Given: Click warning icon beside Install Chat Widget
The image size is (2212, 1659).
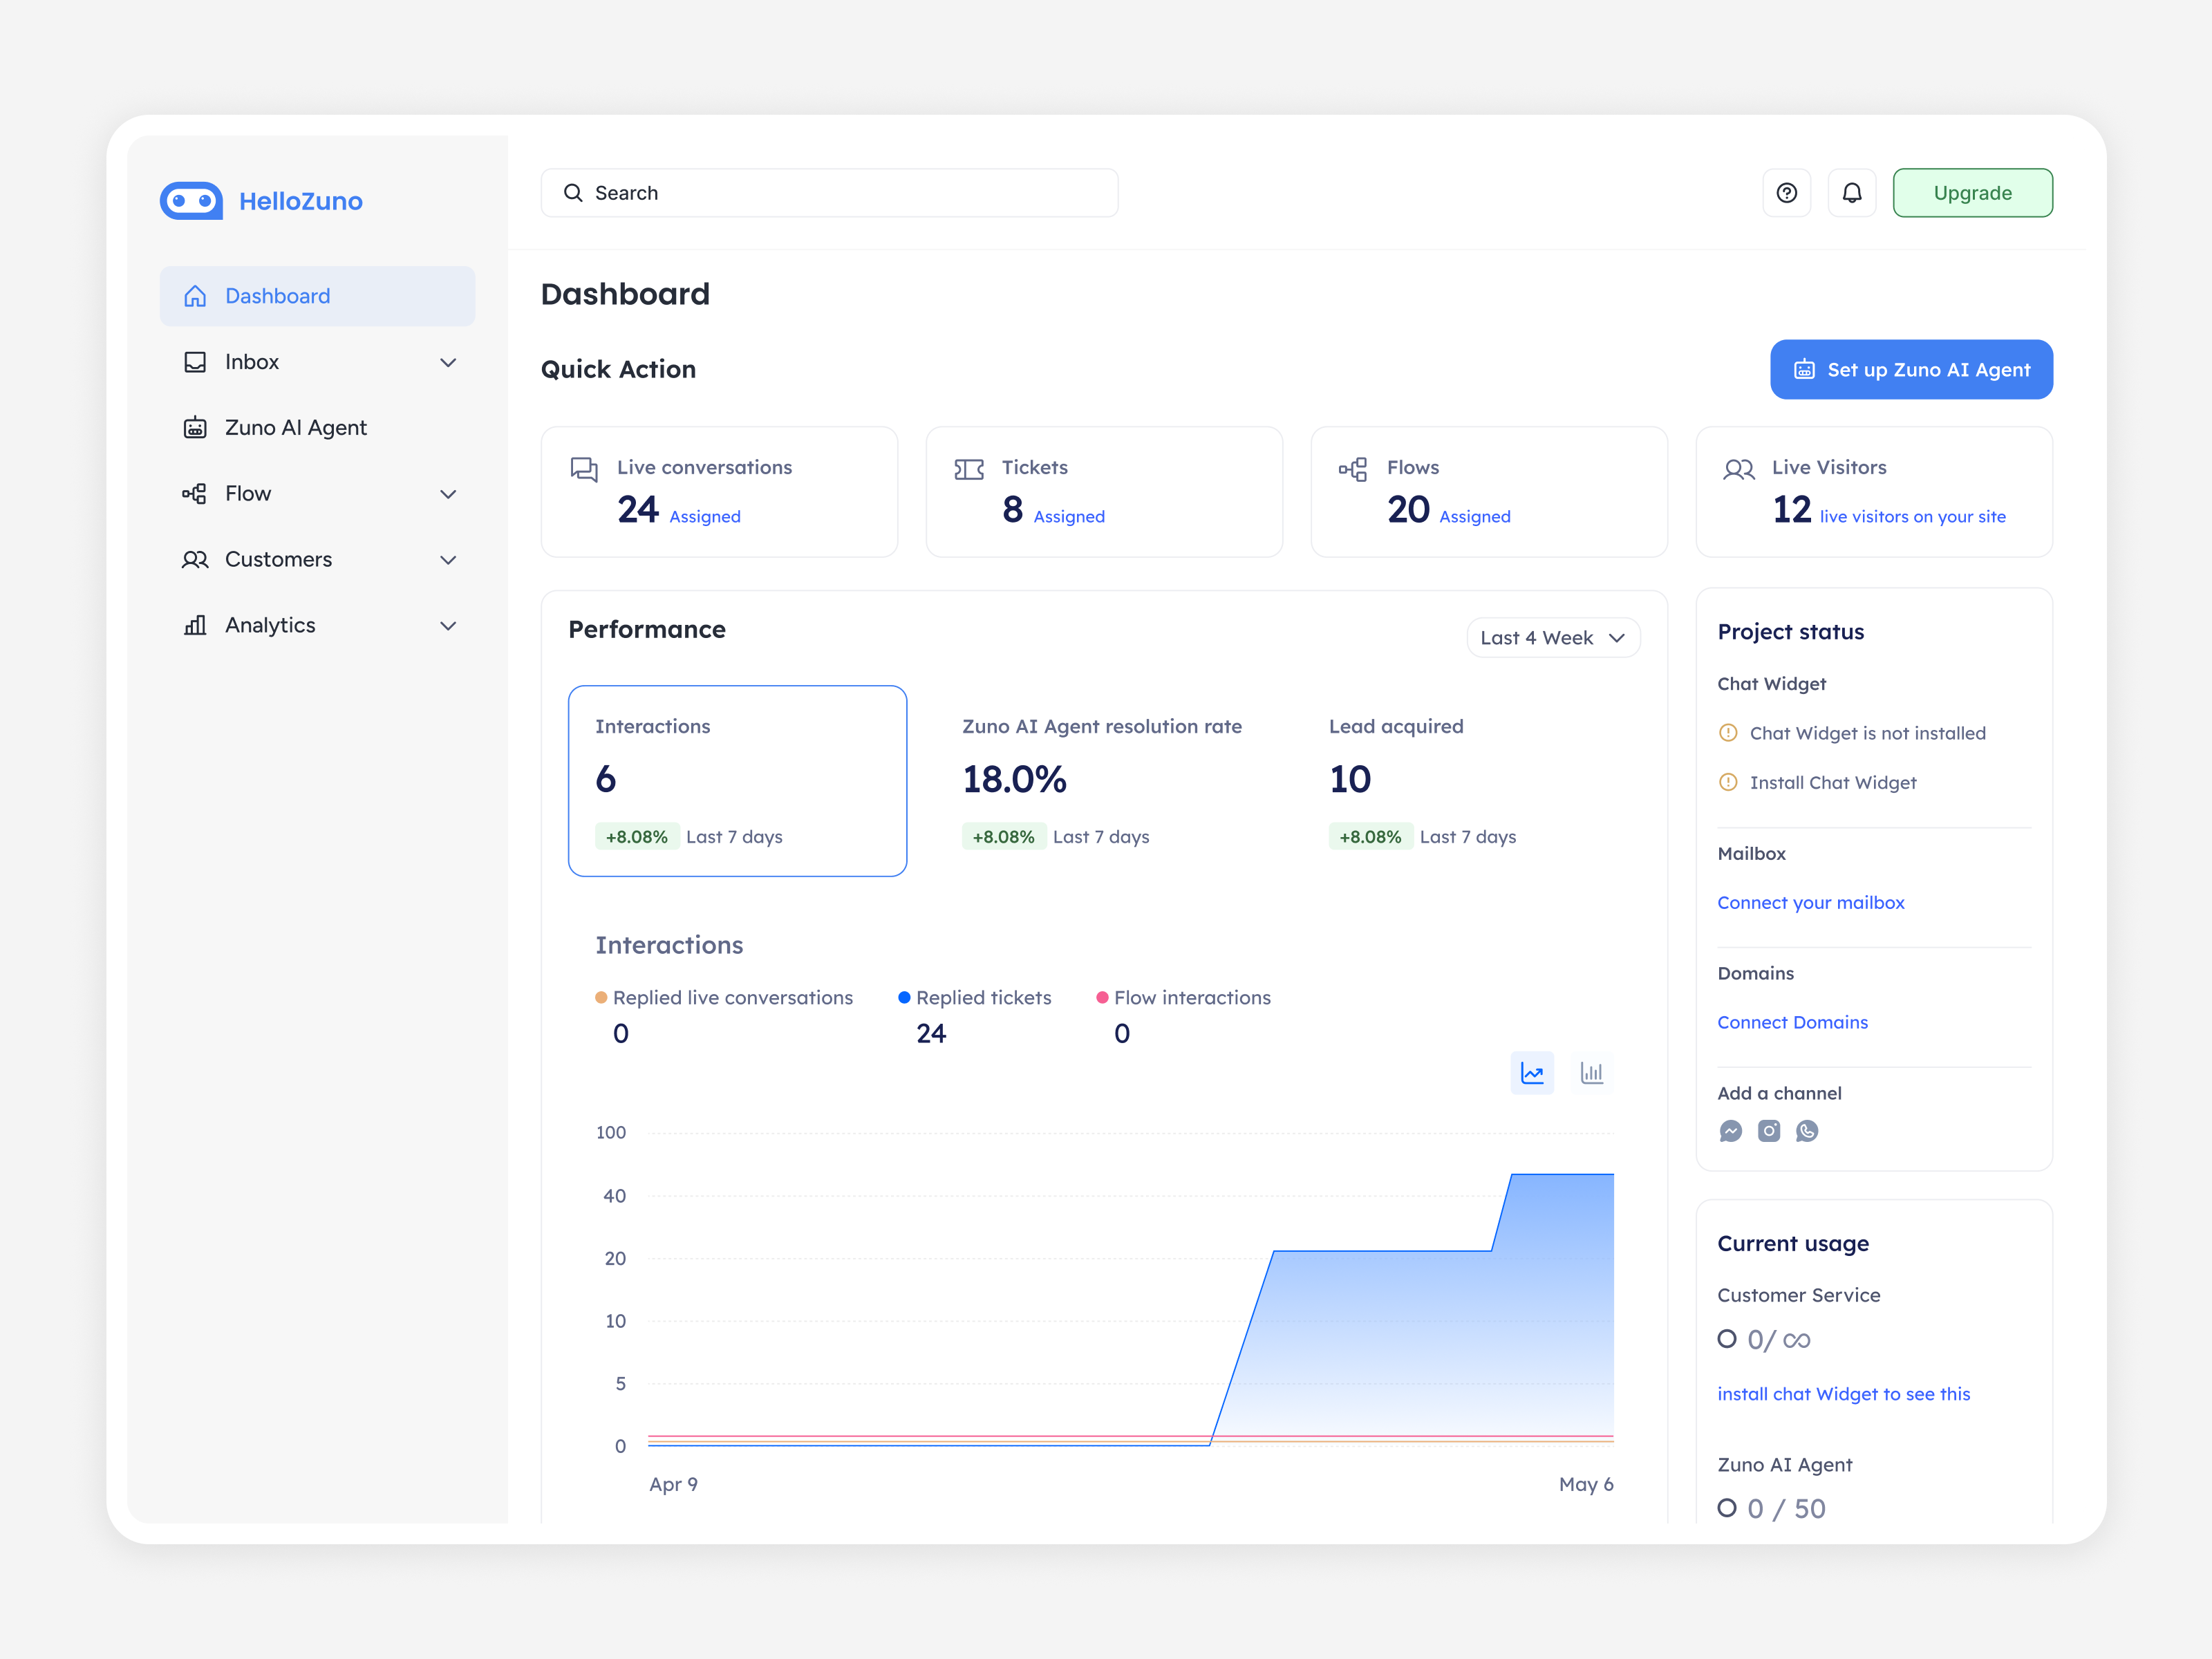Looking at the screenshot, I should point(1728,783).
